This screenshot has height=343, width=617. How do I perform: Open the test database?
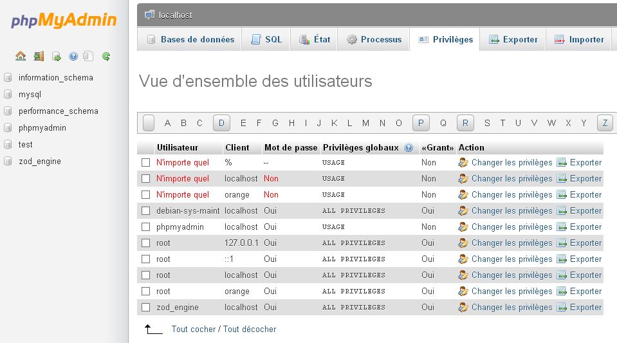coord(25,145)
